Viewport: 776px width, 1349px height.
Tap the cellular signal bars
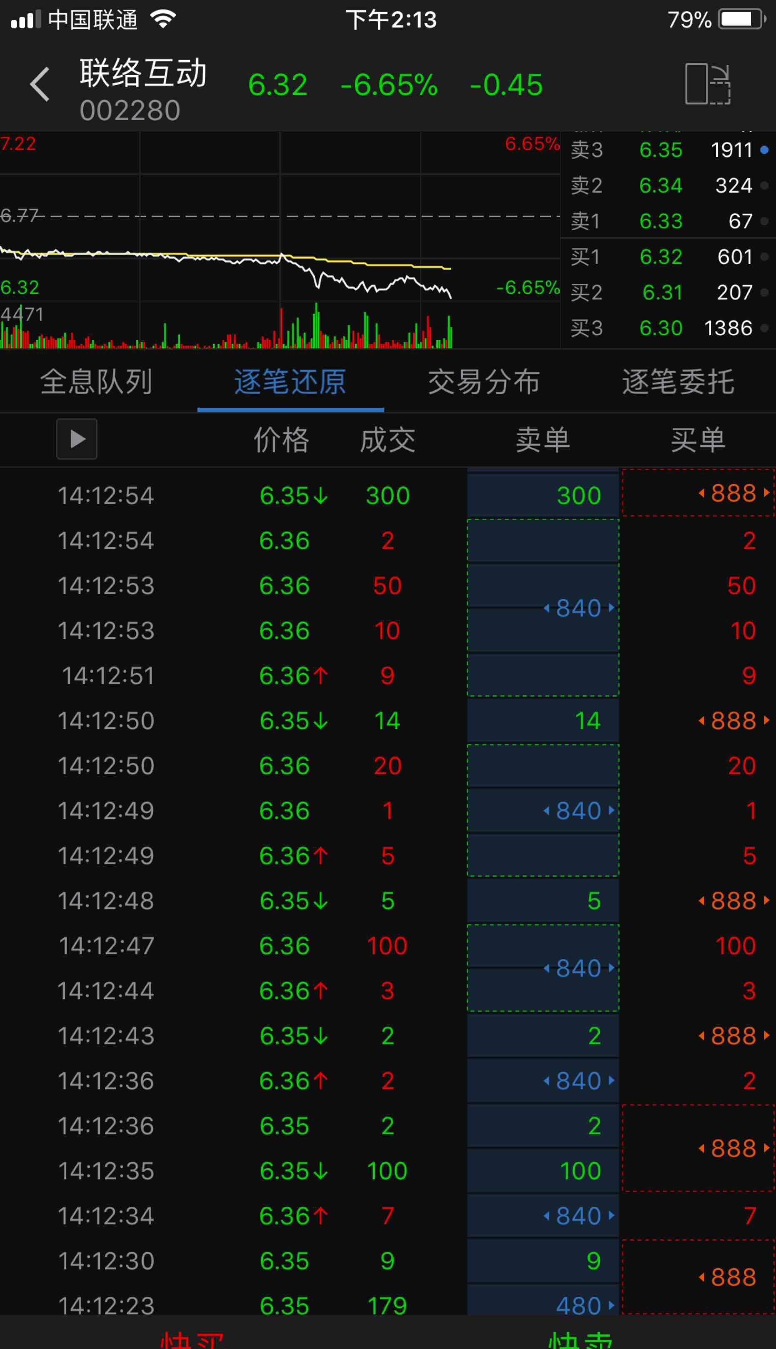[x=25, y=20]
